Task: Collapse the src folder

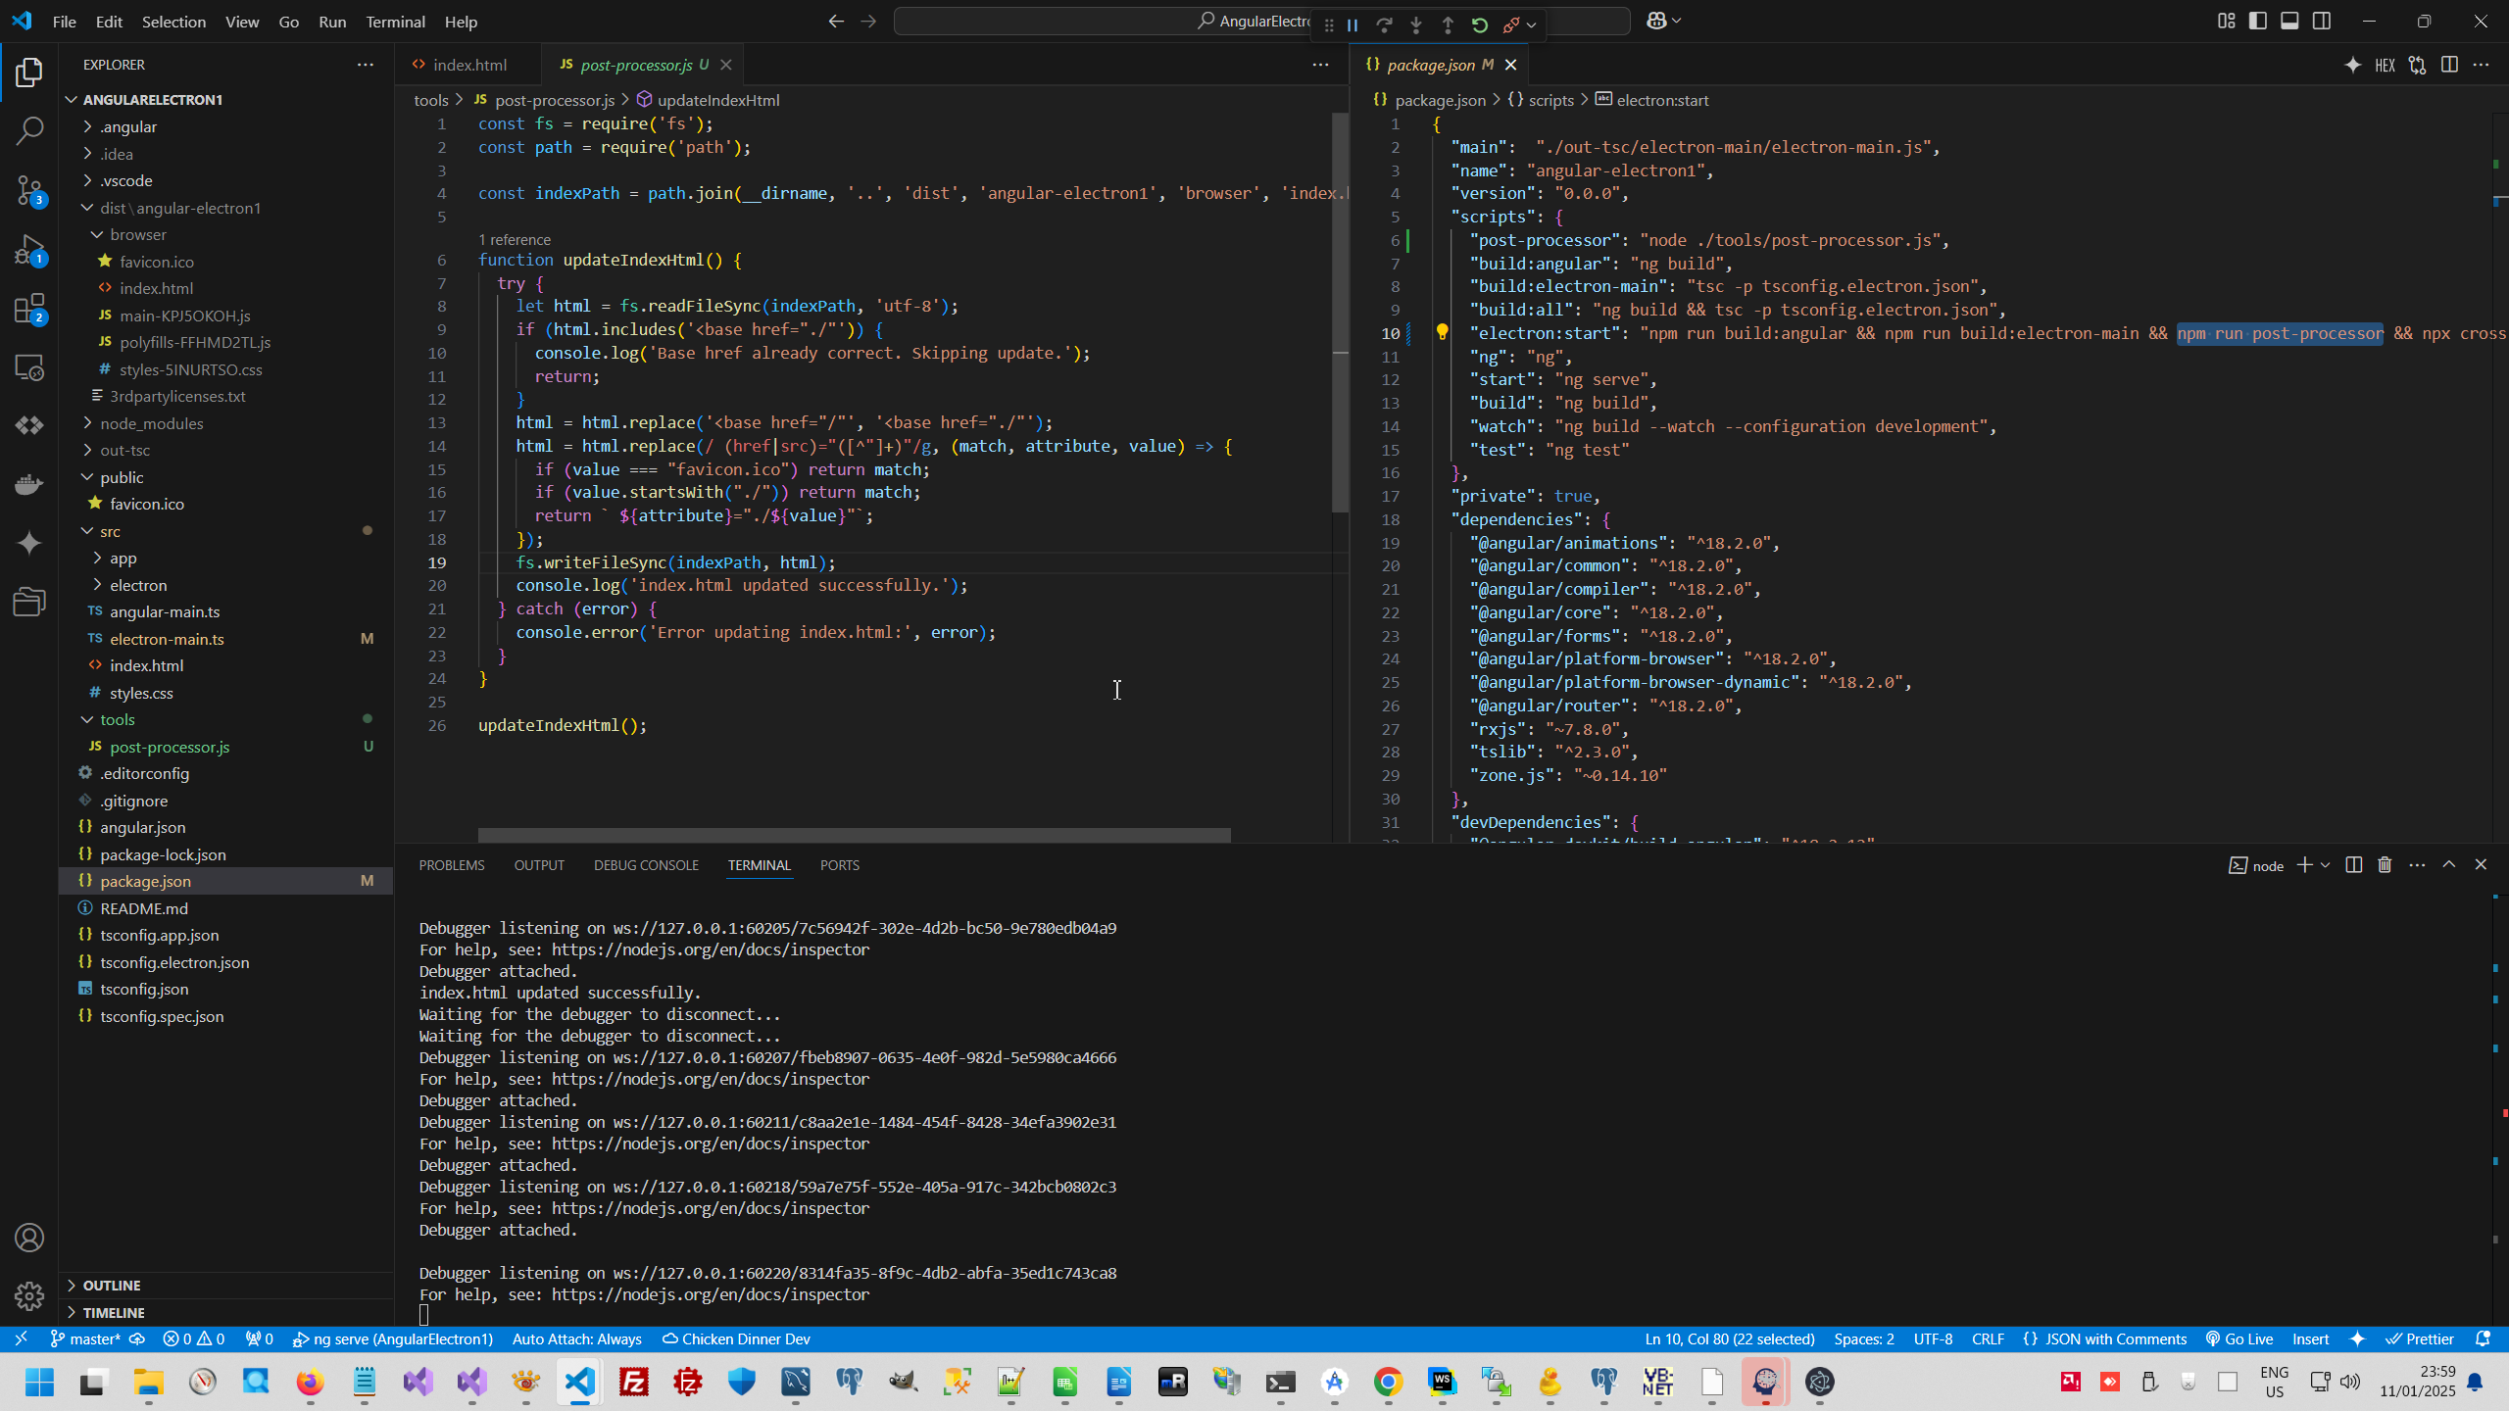Action: 110,531
